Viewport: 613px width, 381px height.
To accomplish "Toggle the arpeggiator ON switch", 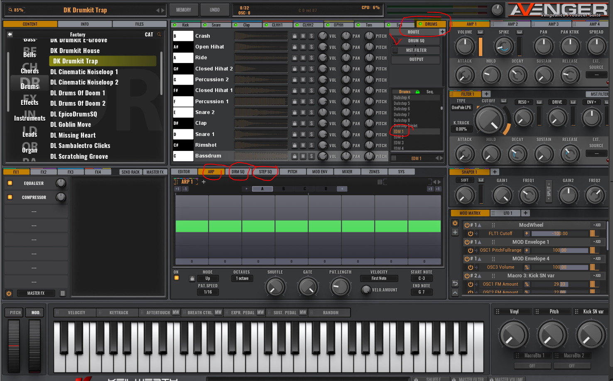I will pos(177,278).
